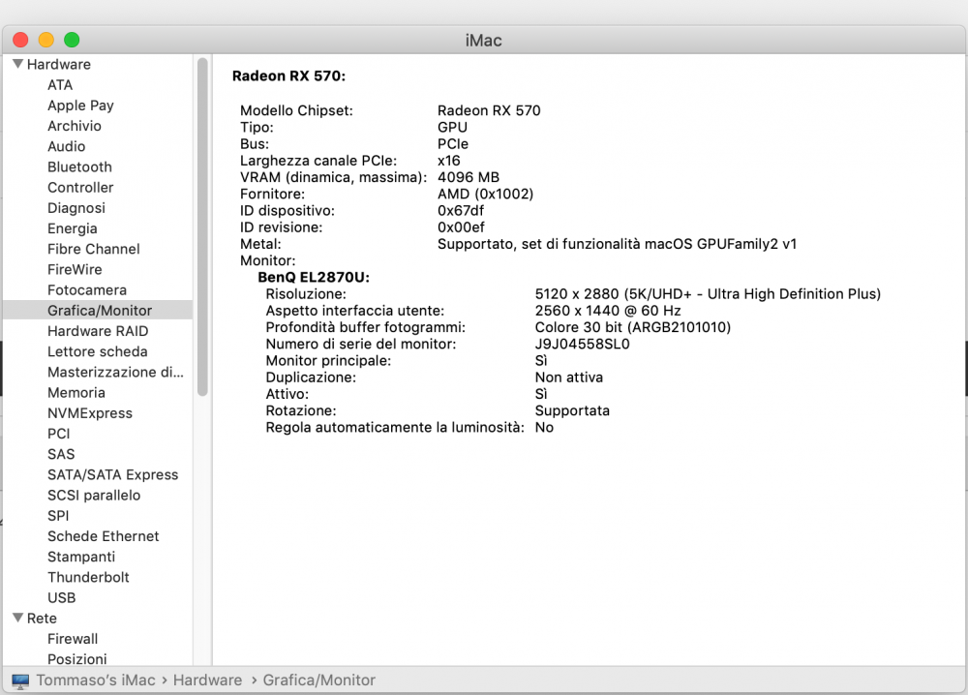The width and height of the screenshot is (968, 695).
Task: Select Fotocamera in the sidebar
Action: coord(87,290)
